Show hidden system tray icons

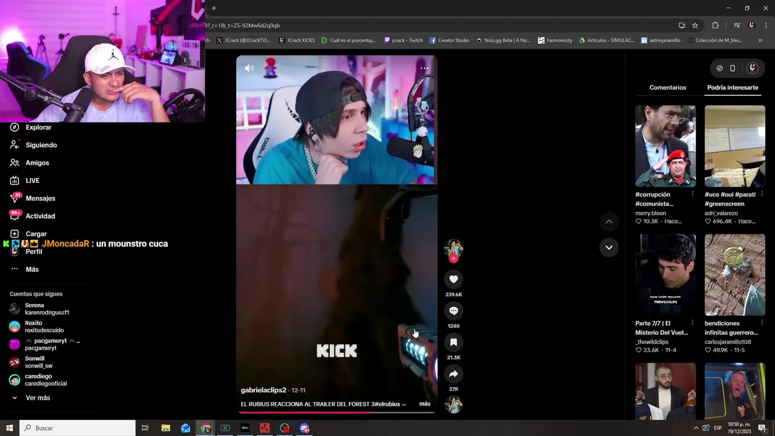pos(696,428)
